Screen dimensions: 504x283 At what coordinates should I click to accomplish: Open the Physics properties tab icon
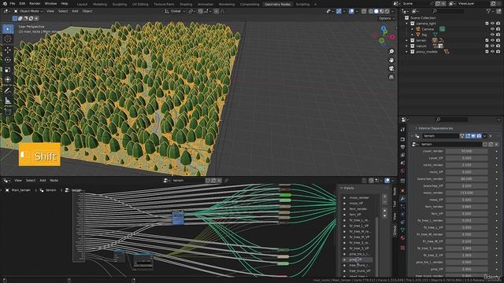[402, 215]
